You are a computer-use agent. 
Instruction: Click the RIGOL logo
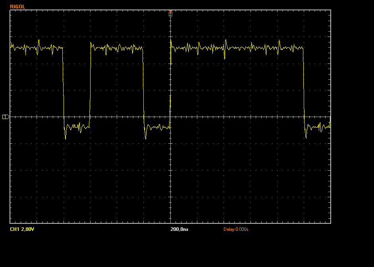[x=17, y=7]
